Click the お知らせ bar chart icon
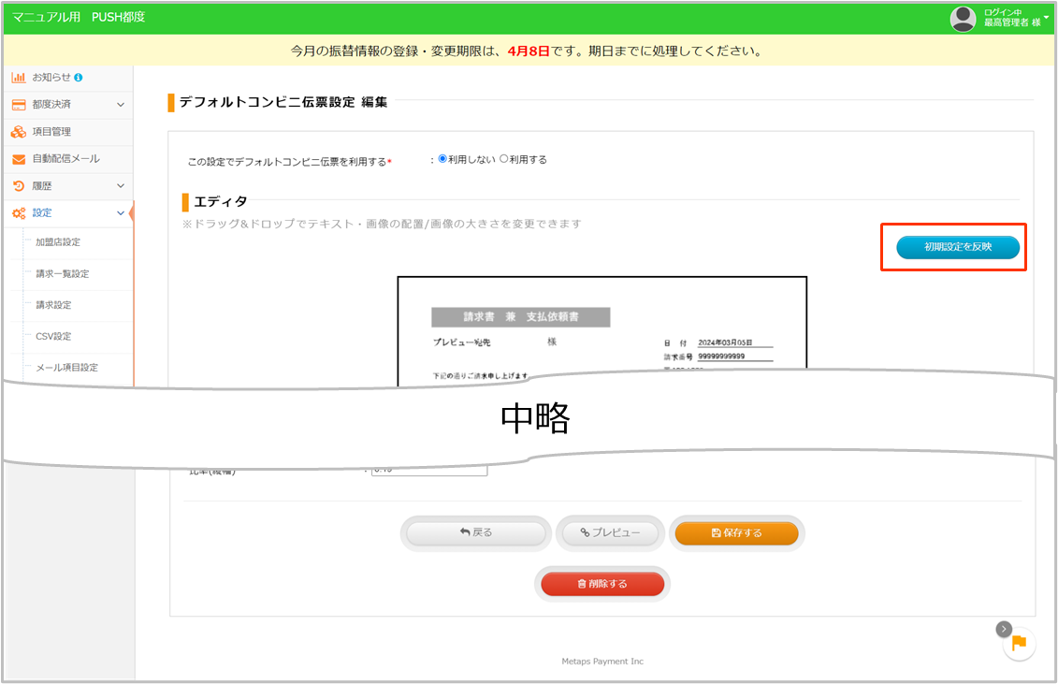The width and height of the screenshot is (1058, 684). coord(18,78)
